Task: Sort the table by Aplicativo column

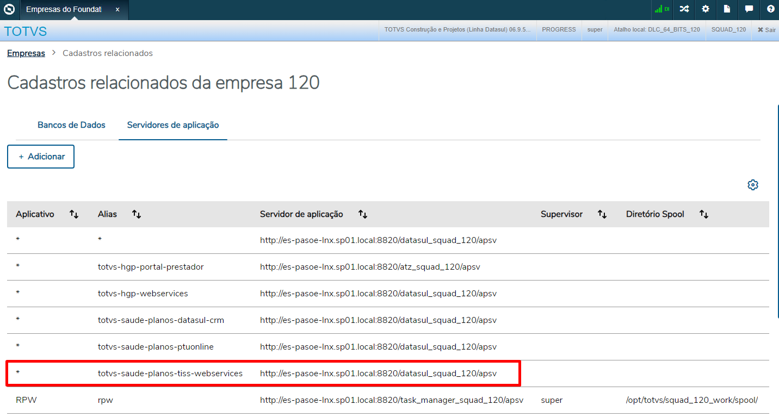Action: pos(74,214)
